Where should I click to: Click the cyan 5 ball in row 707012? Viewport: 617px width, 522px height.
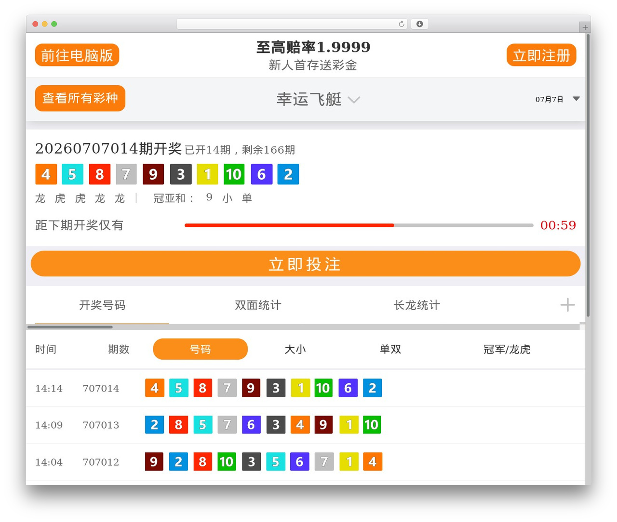coord(276,462)
